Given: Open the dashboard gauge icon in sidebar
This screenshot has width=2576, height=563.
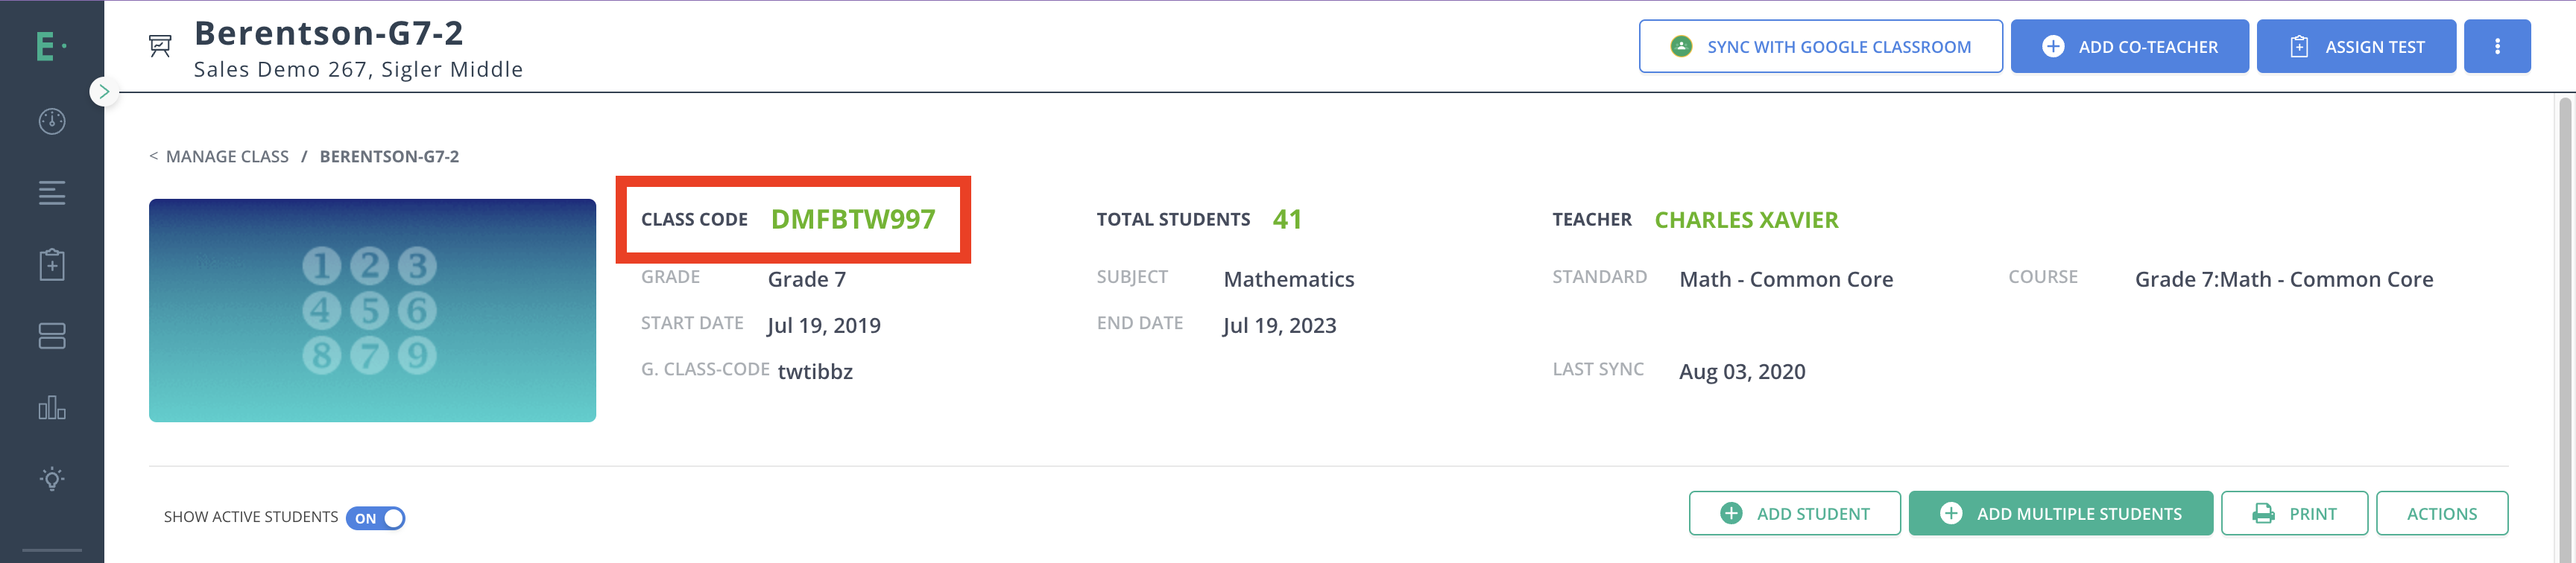Looking at the screenshot, I should tap(52, 122).
